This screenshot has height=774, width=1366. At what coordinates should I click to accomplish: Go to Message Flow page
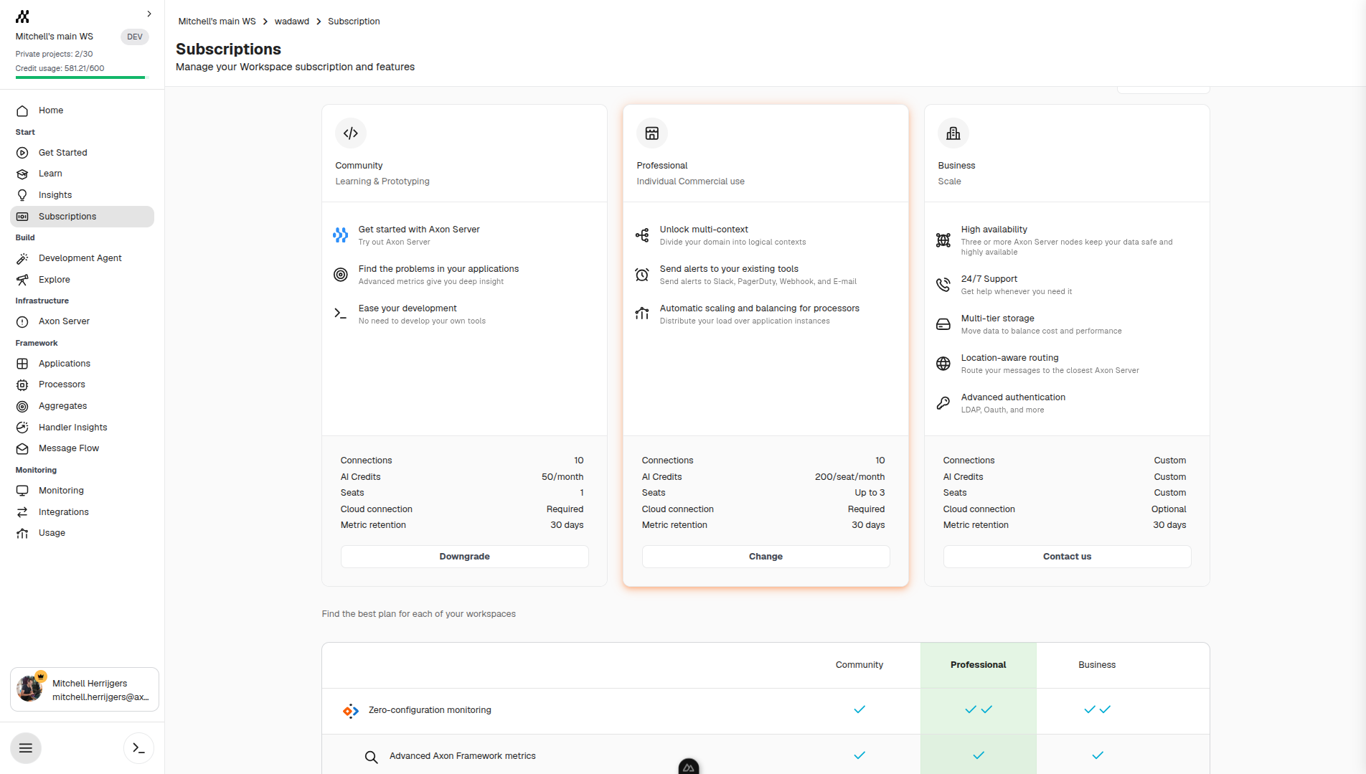pos(69,448)
